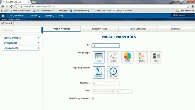
Task: Open a new browser tab
Action: [x=34, y=2]
